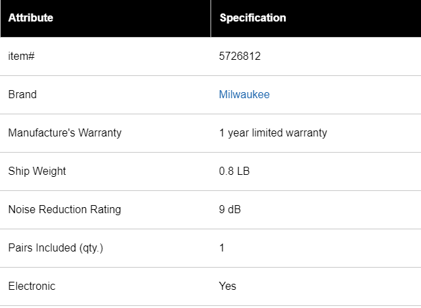This screenshot has height=308, width=421.
Task: Select item number 5726812
Action: tap(239, 56)
